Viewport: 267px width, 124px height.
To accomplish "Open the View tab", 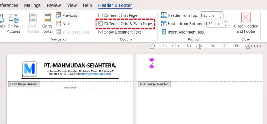I will (72, 5).
